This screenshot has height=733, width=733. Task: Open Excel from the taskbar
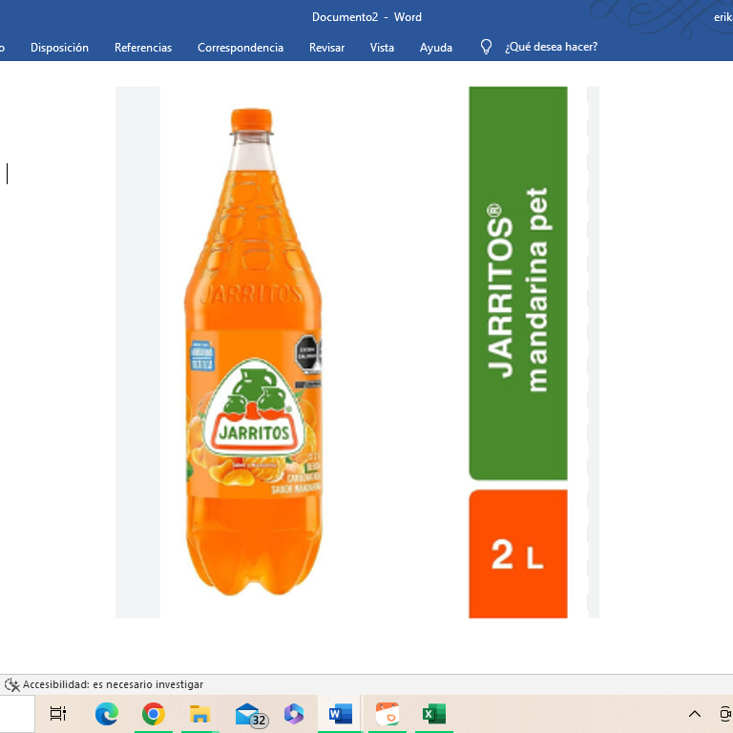tap(434, 714)
